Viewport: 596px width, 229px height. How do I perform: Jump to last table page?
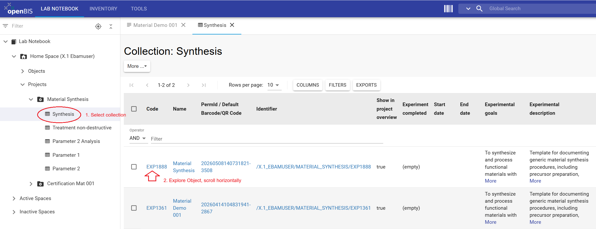tap(204, 85)
